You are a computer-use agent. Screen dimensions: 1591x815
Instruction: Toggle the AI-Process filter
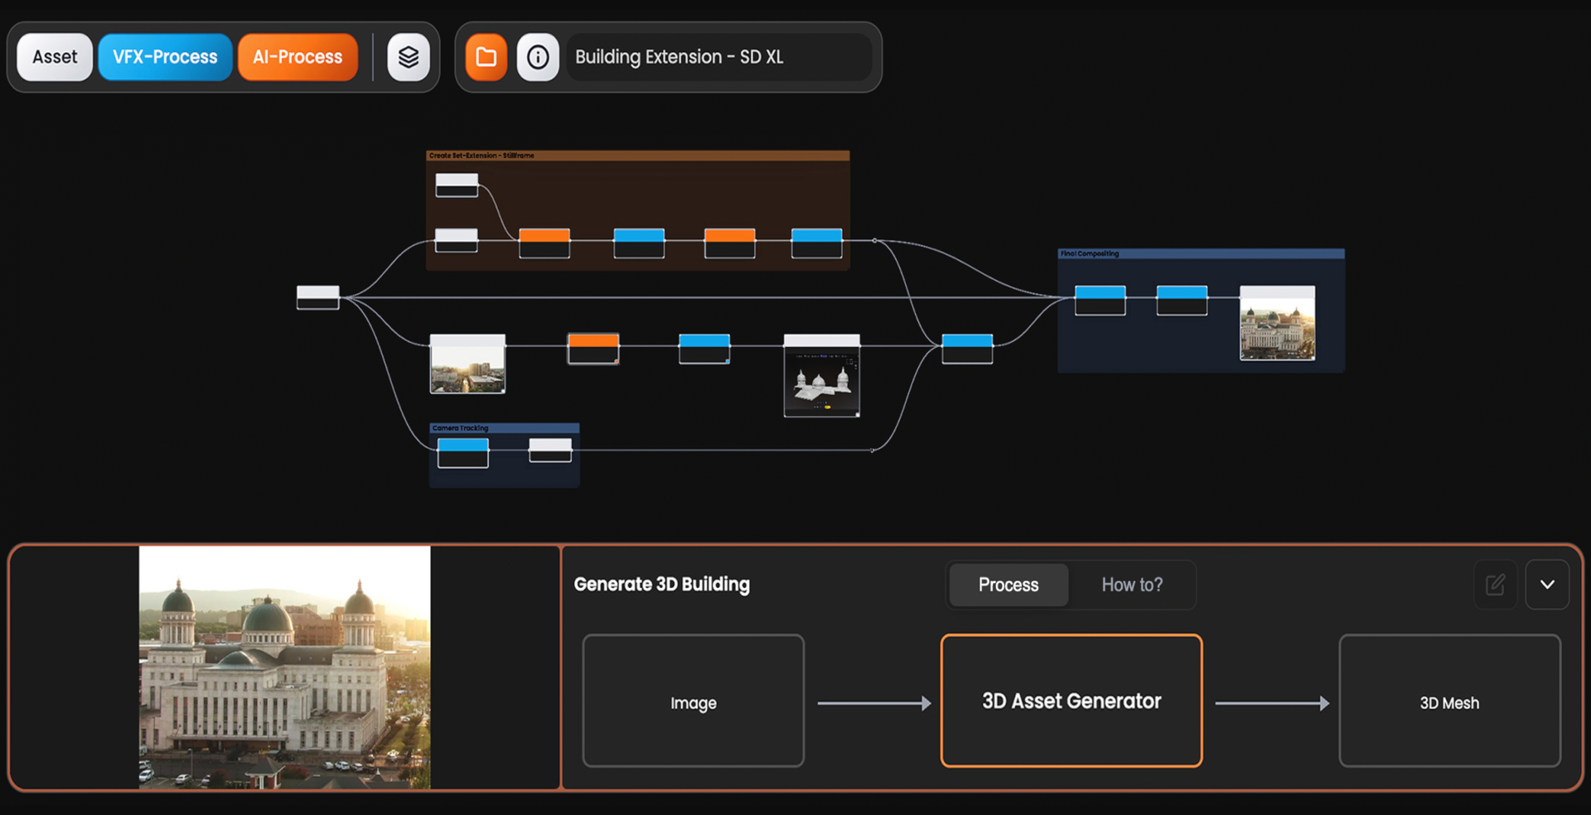297,57
